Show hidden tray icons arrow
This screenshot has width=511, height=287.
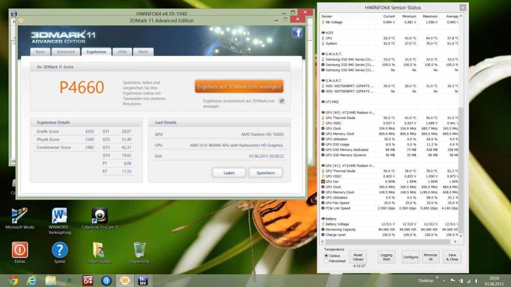click(x=444, y=281)
